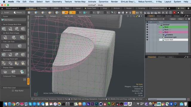Toggle the orange highlighted square toolbar button

tap(134, 12)
